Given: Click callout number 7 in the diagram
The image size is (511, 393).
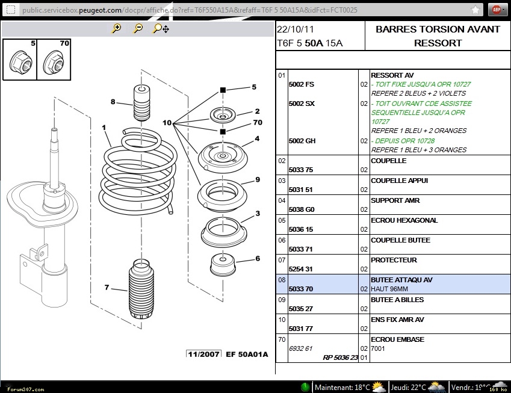Looking at the screenshot, I should [107, 288].
